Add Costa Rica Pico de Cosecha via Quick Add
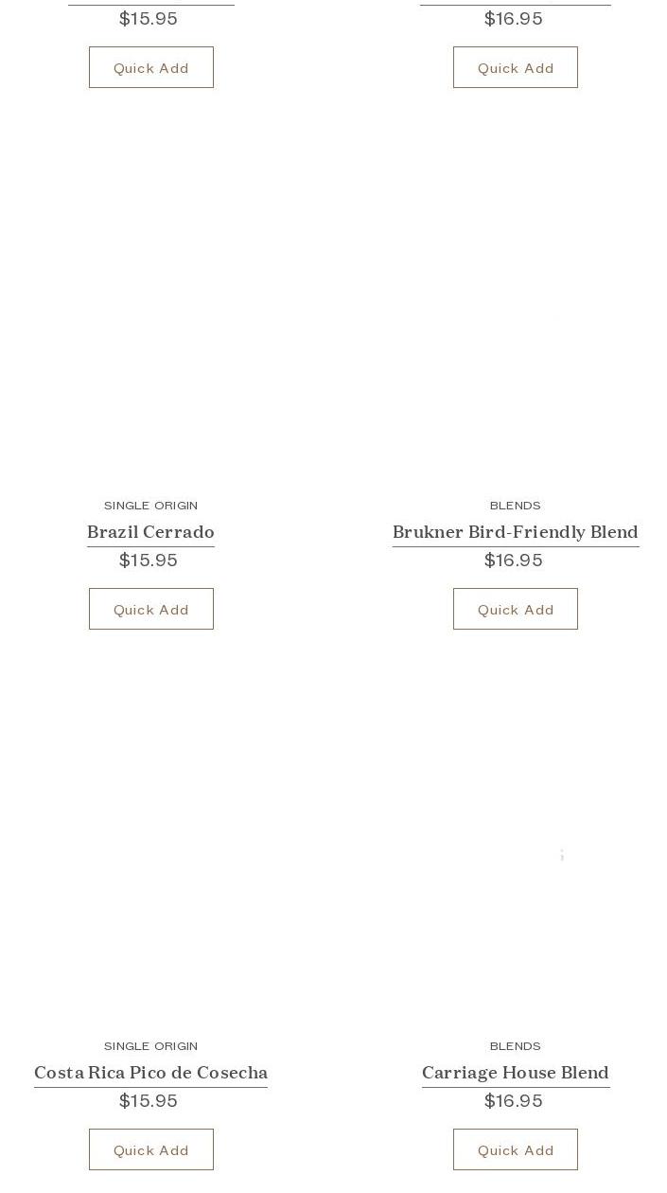This screenshot has height=1193, width=667. point(151,1149)
